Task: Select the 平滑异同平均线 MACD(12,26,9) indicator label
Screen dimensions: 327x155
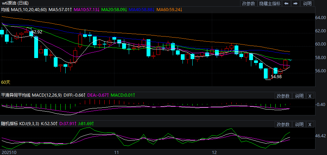Action: 31,95
